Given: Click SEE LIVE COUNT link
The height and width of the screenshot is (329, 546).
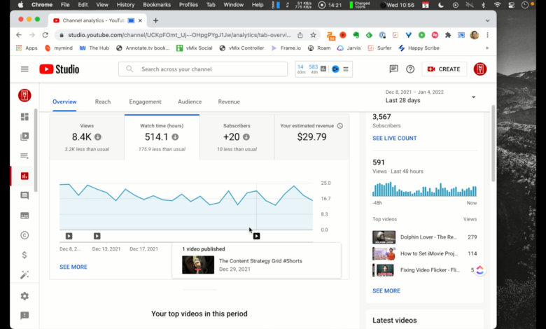Looking at the screenshot, I should click(395, 138).
